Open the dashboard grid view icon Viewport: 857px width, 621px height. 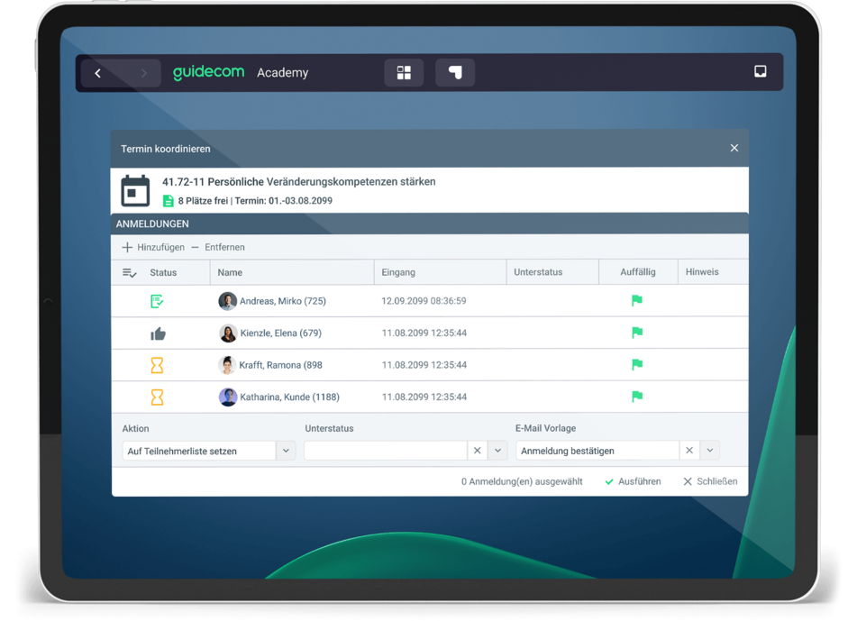(x=404, y=73)
